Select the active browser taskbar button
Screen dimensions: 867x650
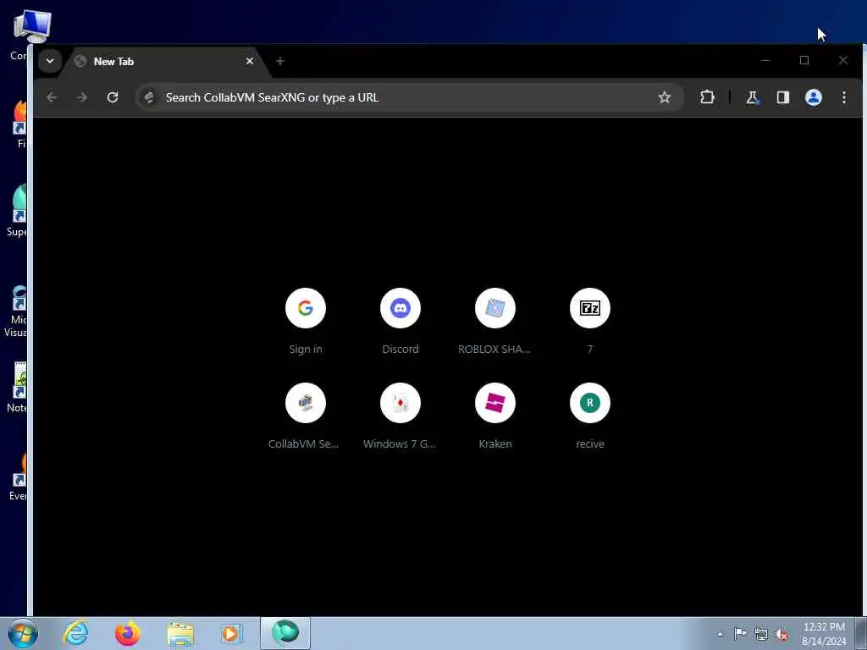click(x=285, y=633)
